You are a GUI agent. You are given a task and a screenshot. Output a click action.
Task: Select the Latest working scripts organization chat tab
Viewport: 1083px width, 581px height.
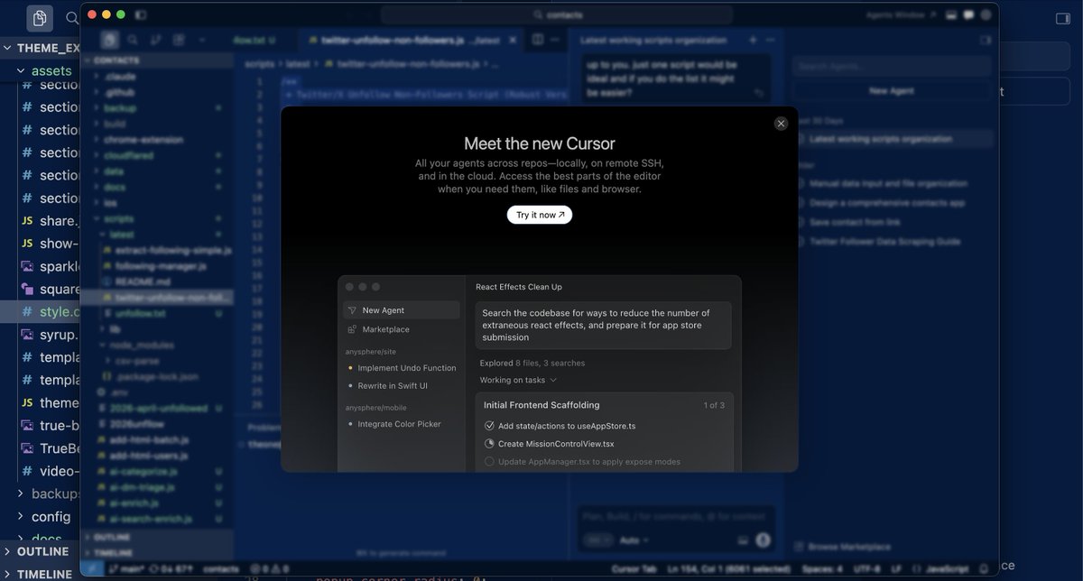coord(654,41)
